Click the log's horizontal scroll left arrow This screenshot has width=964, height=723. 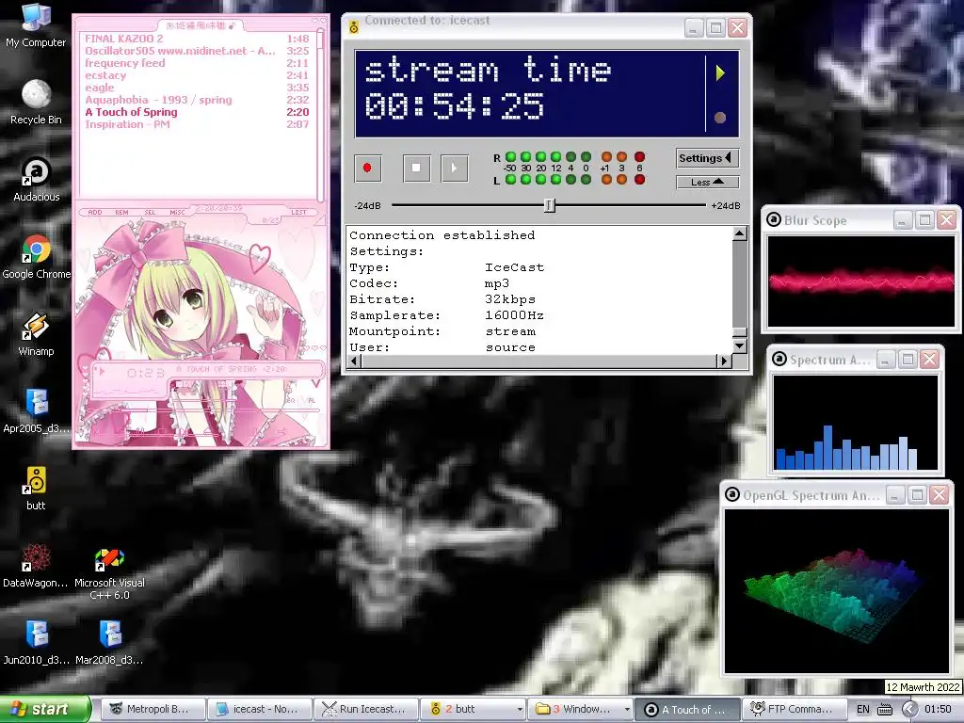[354, 361]
